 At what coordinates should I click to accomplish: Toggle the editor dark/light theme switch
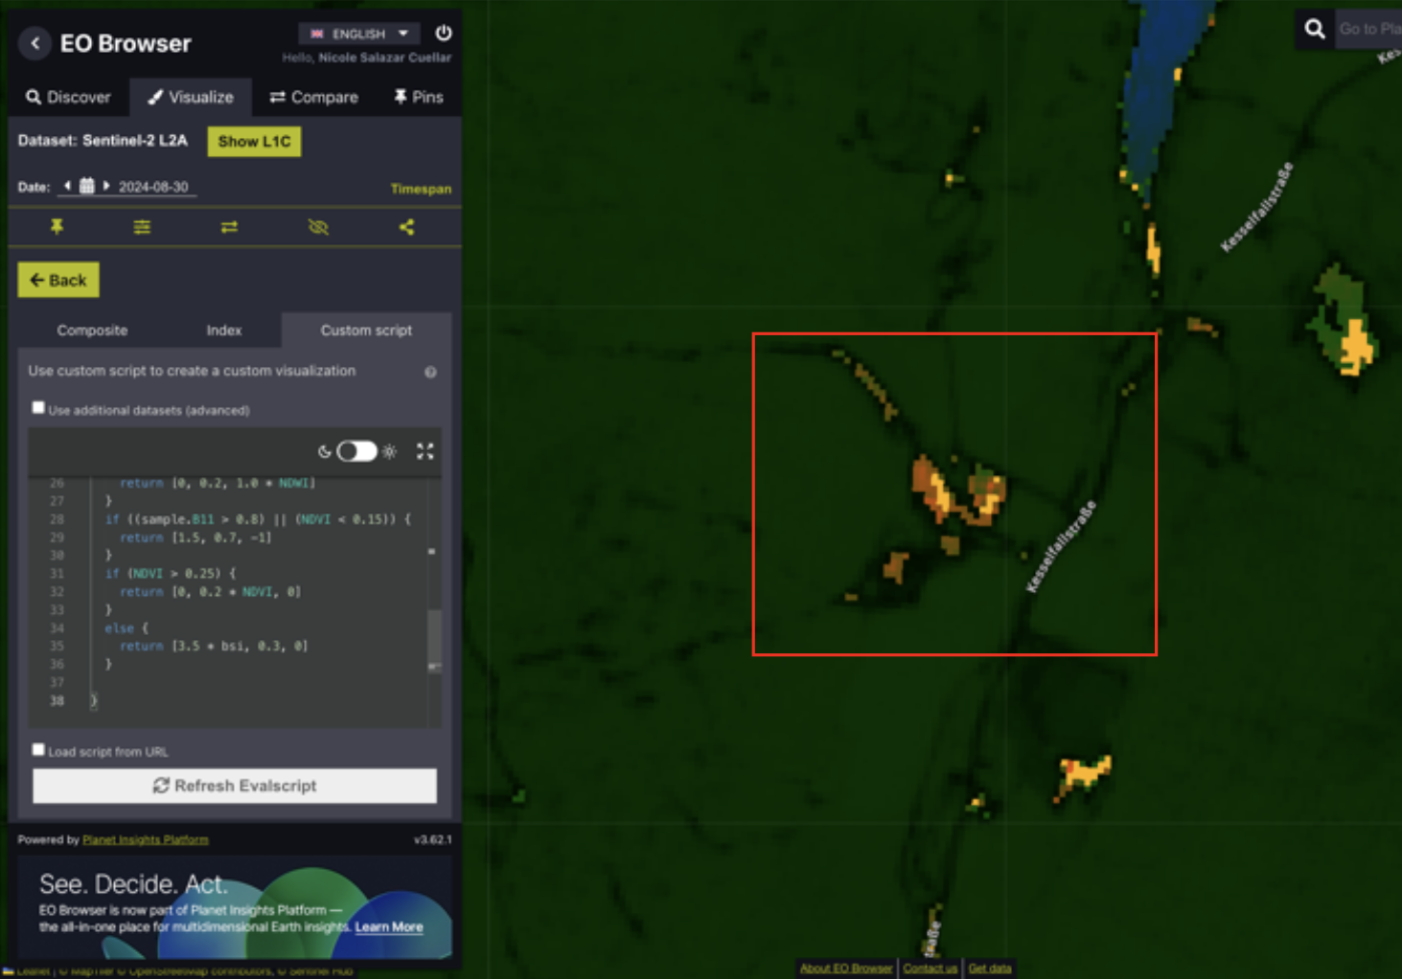coord(356,451)
